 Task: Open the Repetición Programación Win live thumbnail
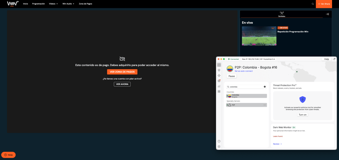click(x=259, y=36)
